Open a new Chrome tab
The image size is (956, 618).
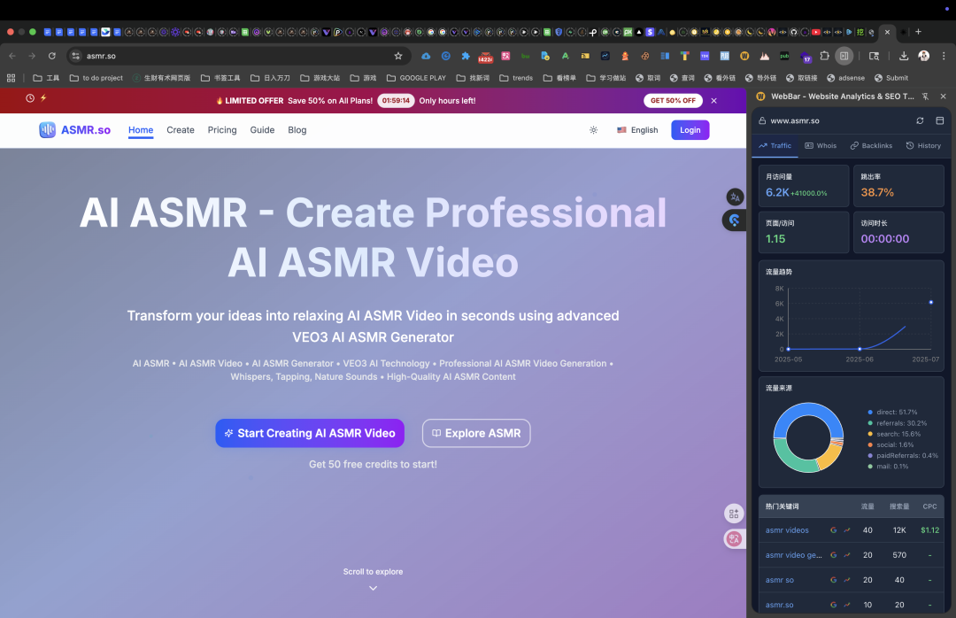click(918, 32)
